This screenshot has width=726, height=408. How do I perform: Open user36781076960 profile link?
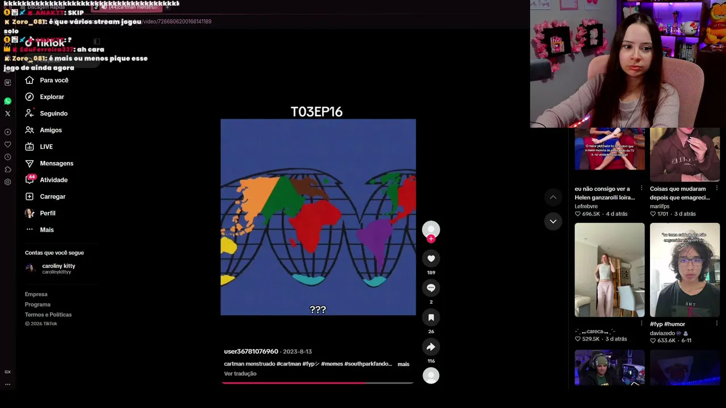(x=251, y=351)
